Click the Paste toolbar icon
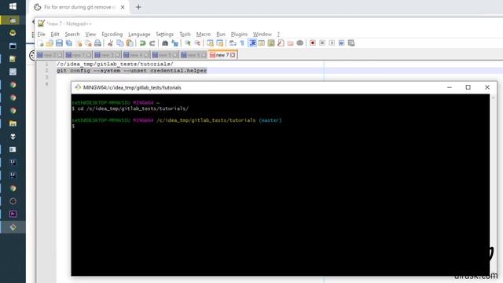 click(x=130, y=43)
